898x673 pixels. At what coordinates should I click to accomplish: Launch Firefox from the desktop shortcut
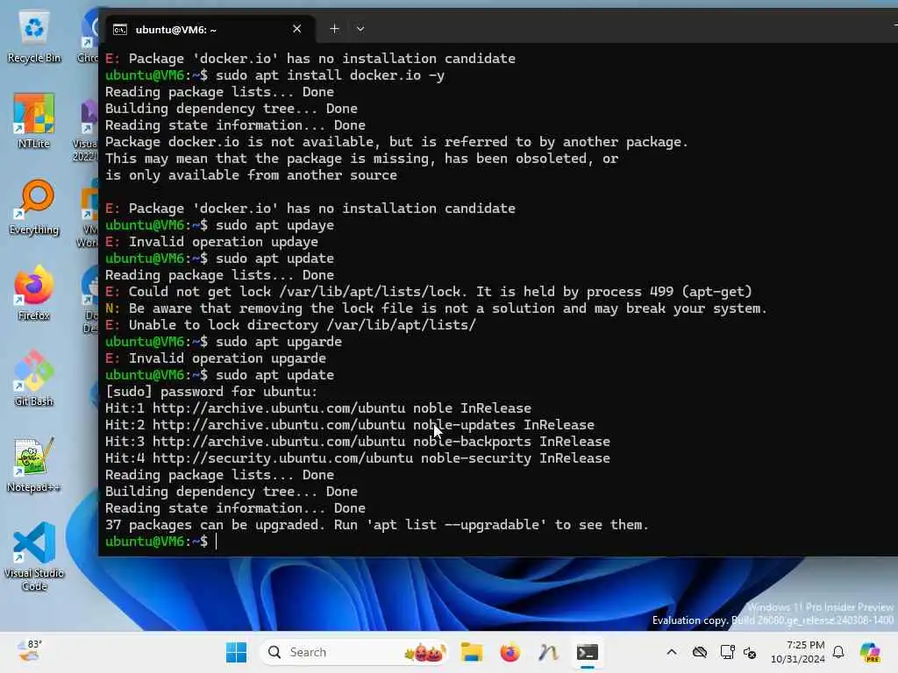34,293
